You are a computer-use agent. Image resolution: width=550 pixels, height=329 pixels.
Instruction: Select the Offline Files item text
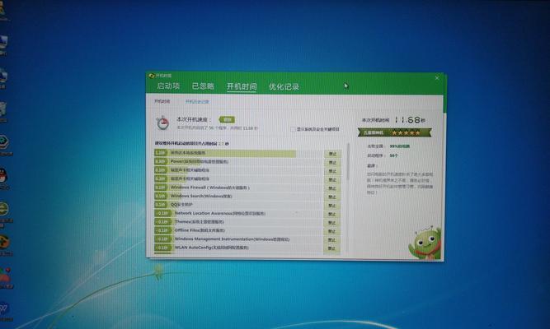pos(200,230)
